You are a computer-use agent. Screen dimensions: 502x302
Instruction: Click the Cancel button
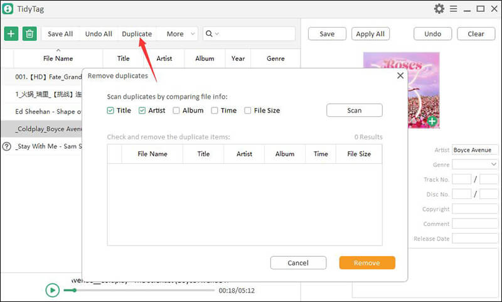point(298,262)
